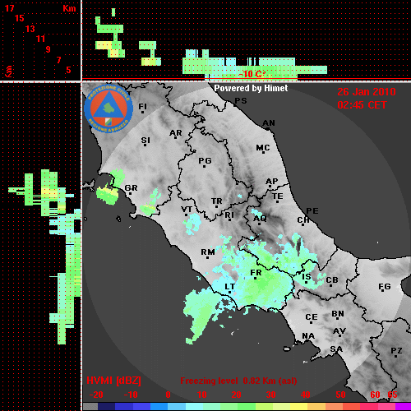Click the horizontal 'Km' axis unit label
Viewport: 411px width, 411px height.
69,8
